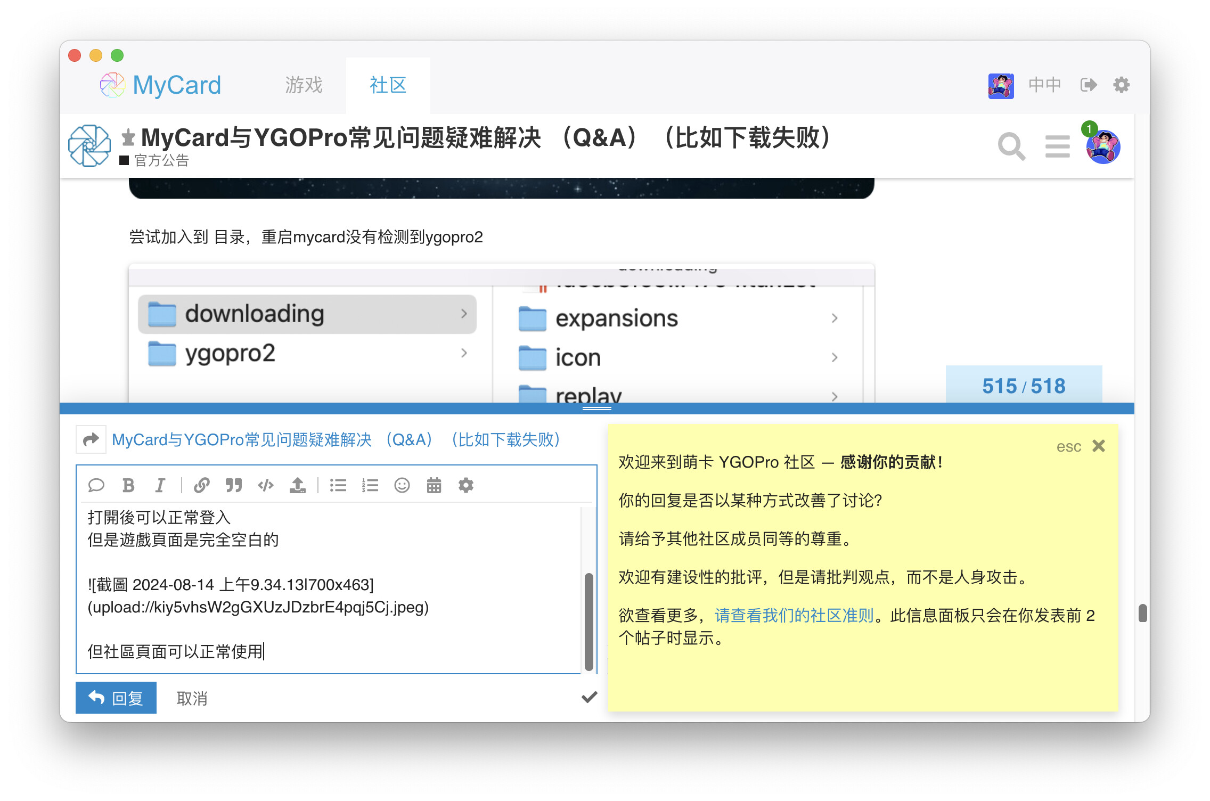Click the user avatar in the top bar
1210x801 pixels.
tap(1001, 85)
